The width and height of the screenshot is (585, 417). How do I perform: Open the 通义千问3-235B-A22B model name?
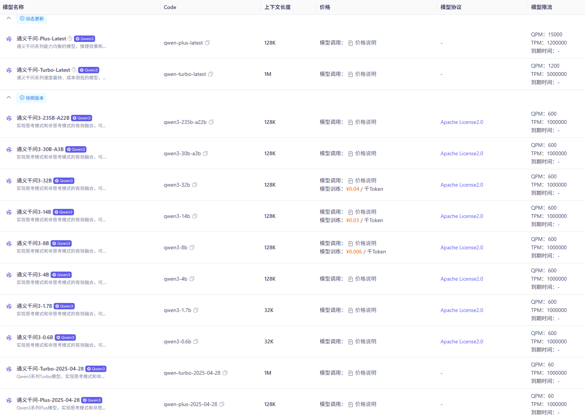coord(43,118)
